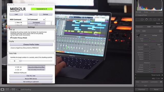Viewport: 164px width, 92px height.
Task: Click the Auto hide seconds slider thumb
Action: [20, 61]
